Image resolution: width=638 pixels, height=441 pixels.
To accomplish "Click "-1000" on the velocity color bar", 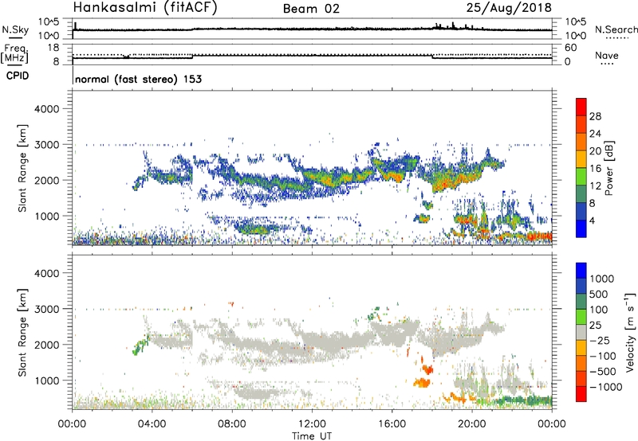I will point(605,387).
